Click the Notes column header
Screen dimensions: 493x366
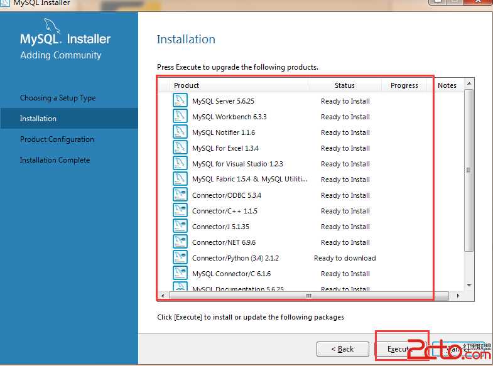[x=447, y=85]
